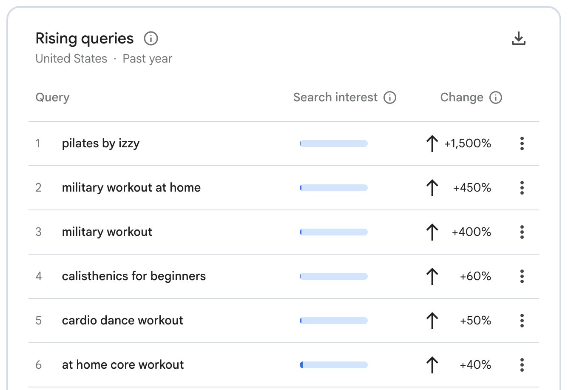Click the Search interest column header

pyautogui.click(x=335, y=97)
